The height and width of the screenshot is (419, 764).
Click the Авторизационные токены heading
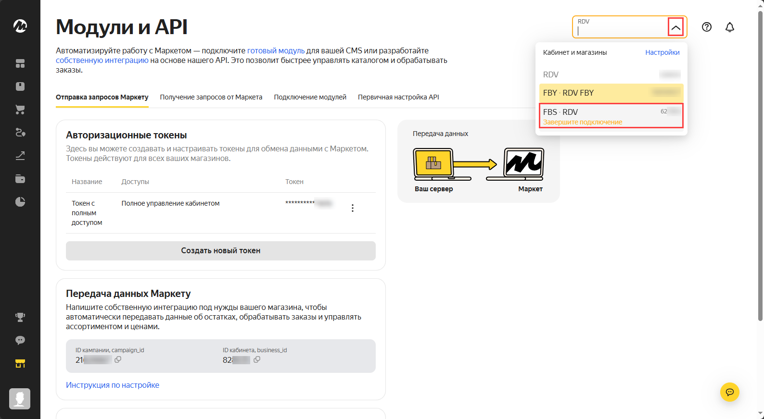127,135
